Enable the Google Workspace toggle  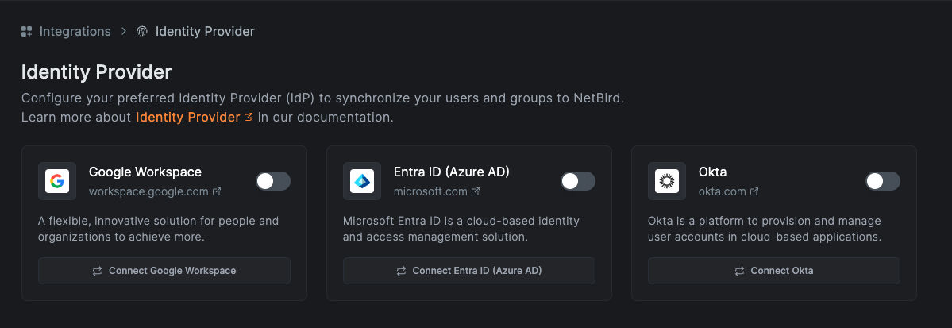coord(272,181)
